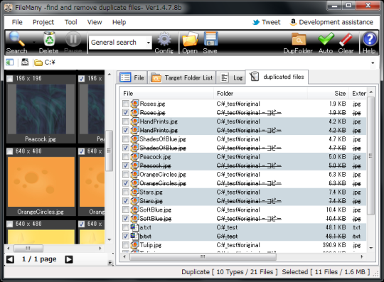
Task: Click the file icon of the unstruck Peacock.jpg
Action: click(x=134, y=157)
